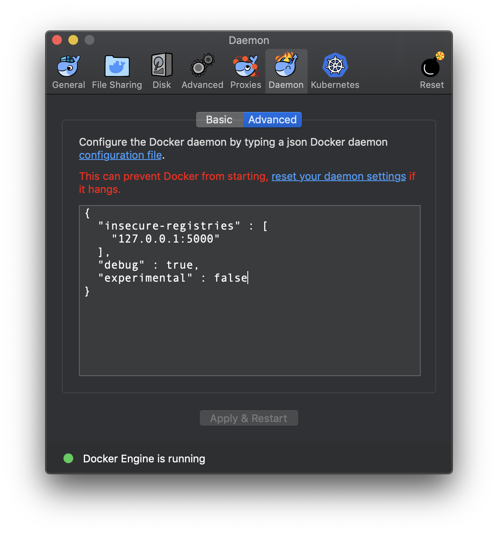This screenshot has width=498, height=534.
Task: Click the "experimental" : false line
Action: tap(173, 278)
